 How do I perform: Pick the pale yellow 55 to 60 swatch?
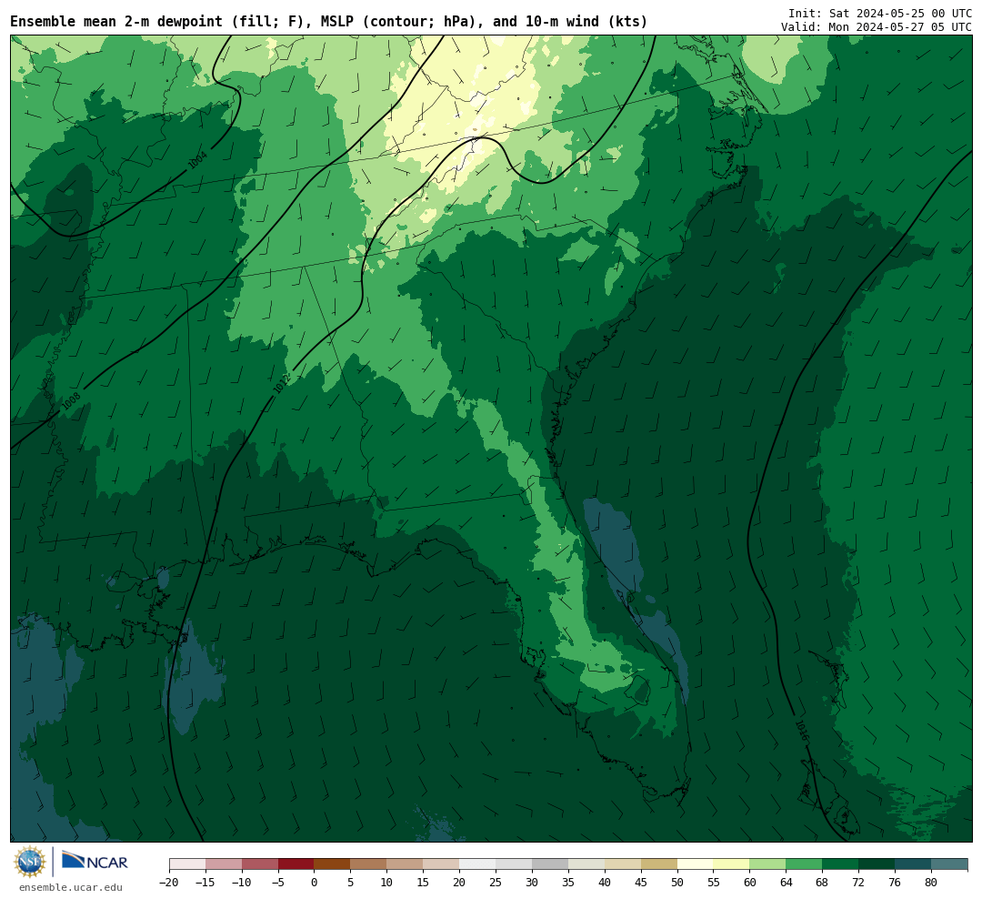point(731,864)
